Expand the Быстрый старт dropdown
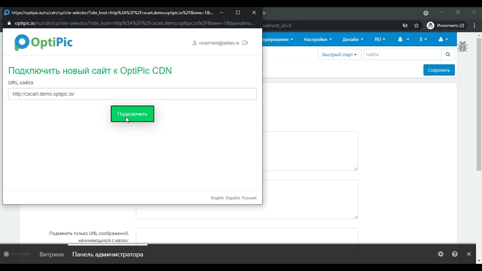Viewport: 482px width, 271px height. coord(339,55)
